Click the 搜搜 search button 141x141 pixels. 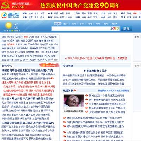[x=126, y=29]
